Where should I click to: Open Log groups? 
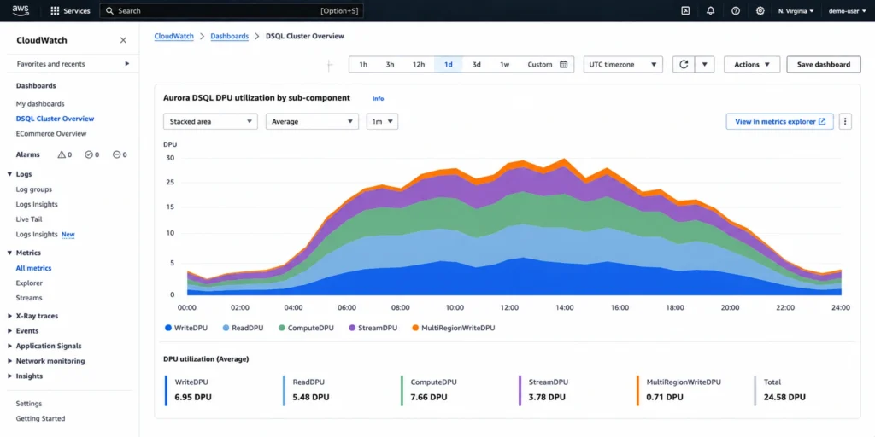(34, 189)
